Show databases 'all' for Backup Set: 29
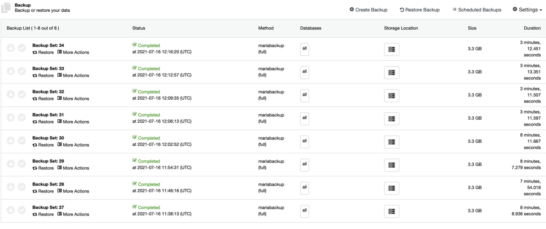 coord(305,165)
